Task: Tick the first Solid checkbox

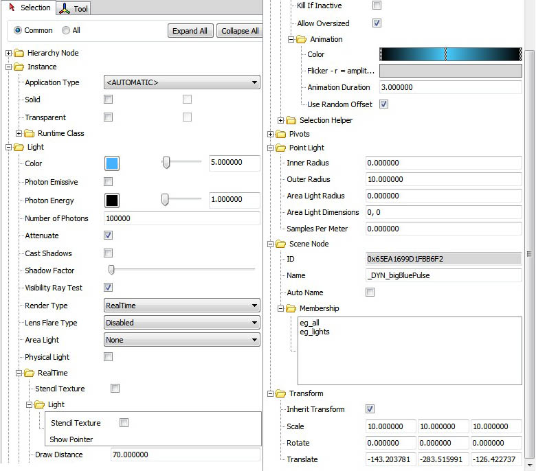Action: pos(109,100)
